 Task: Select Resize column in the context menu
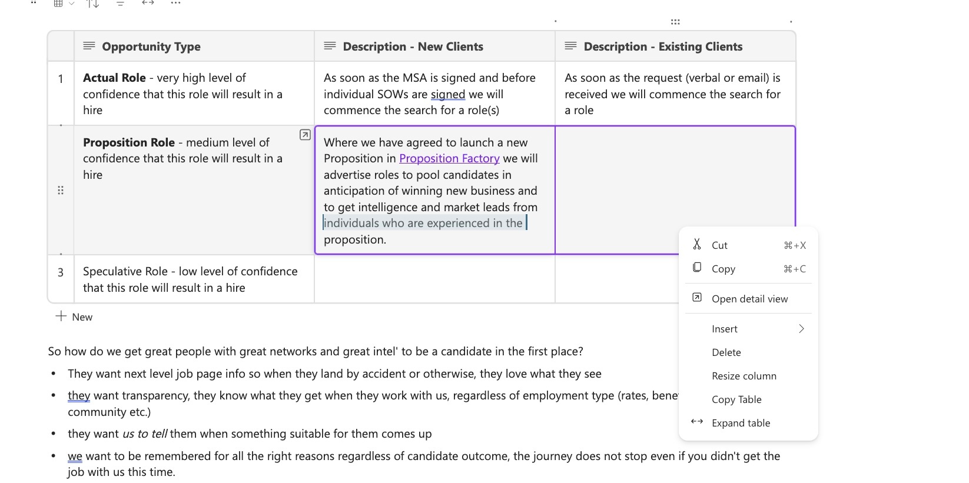(744, 376)
